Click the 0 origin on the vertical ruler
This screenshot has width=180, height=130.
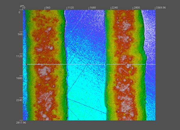click(x=19, y=12)
